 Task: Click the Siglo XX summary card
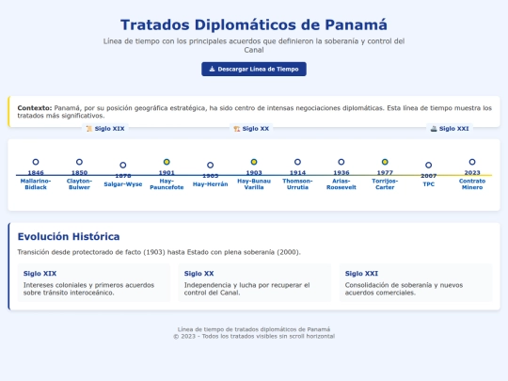coord(254,283)
